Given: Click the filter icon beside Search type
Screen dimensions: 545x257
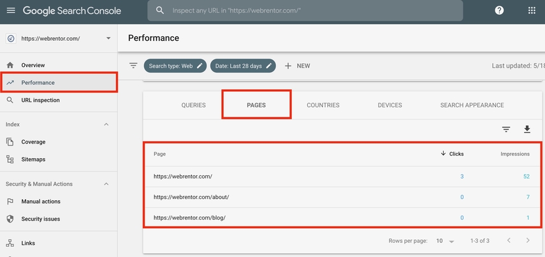Looking at the screenshot, I should click(x=133, y=66).
